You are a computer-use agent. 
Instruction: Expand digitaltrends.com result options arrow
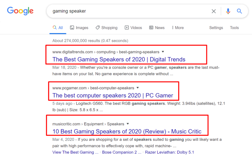(x=163, y=52)
